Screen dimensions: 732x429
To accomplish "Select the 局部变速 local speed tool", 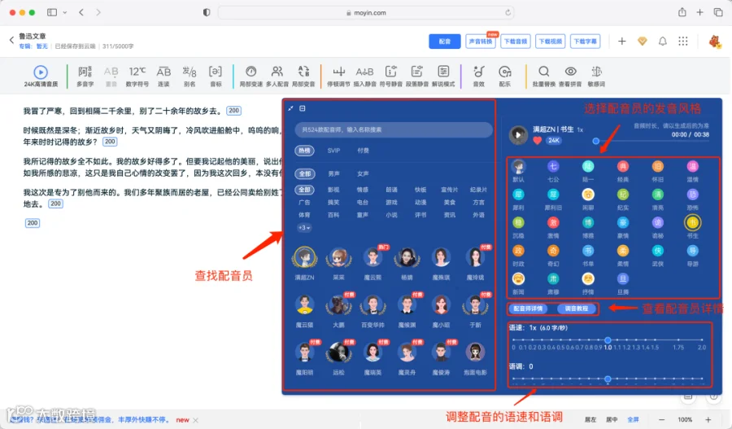I will (251, 76).
